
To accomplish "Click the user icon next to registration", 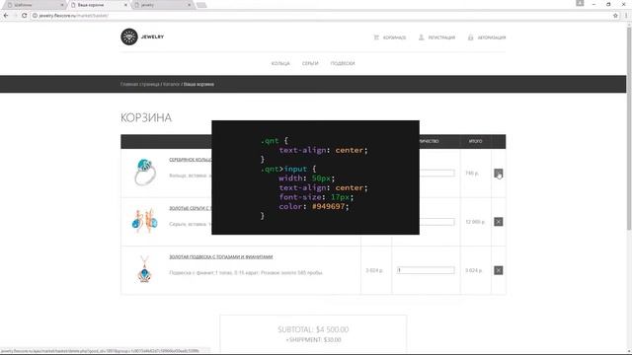I will pyautogui.click(x=422, y=37).
